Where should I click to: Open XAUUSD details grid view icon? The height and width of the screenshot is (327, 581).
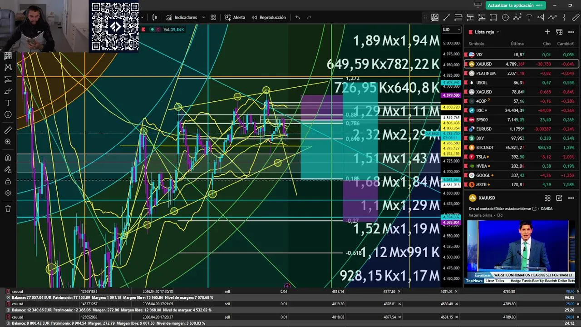click(x=547, y=198)
